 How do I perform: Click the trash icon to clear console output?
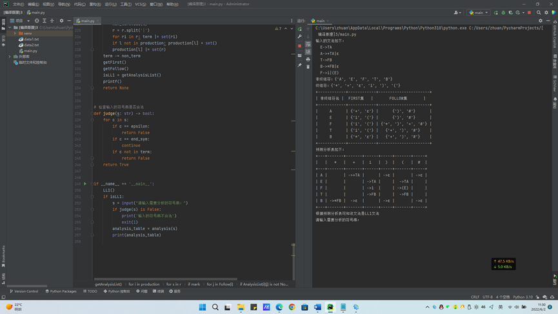308,66
